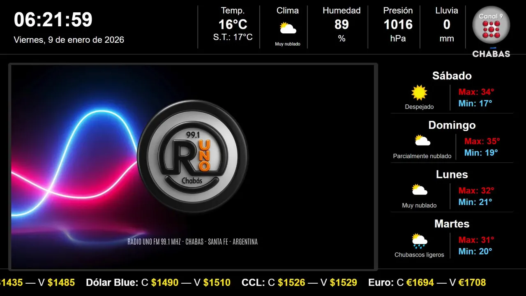Click the mm rain unit
Screen dimensions: 526x296
[447, 39]
